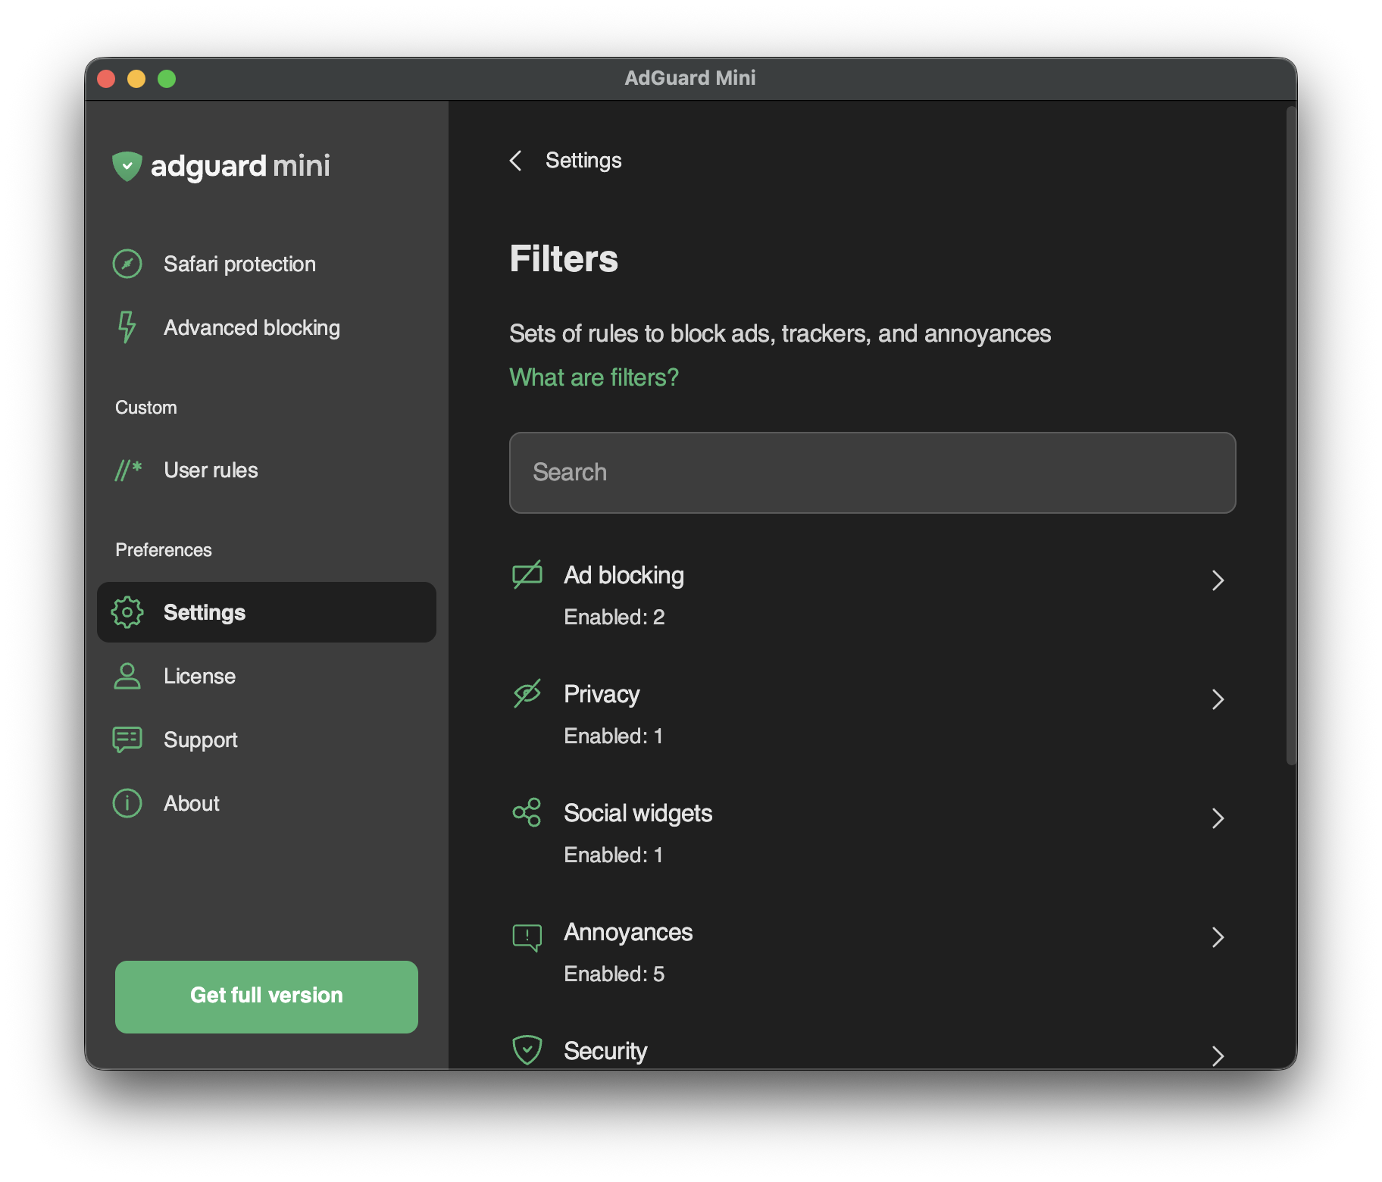This screenshot has width=1382, height=1182.
Task: Select the Safari protection icon in sidebar
Action: pos(127,264)
